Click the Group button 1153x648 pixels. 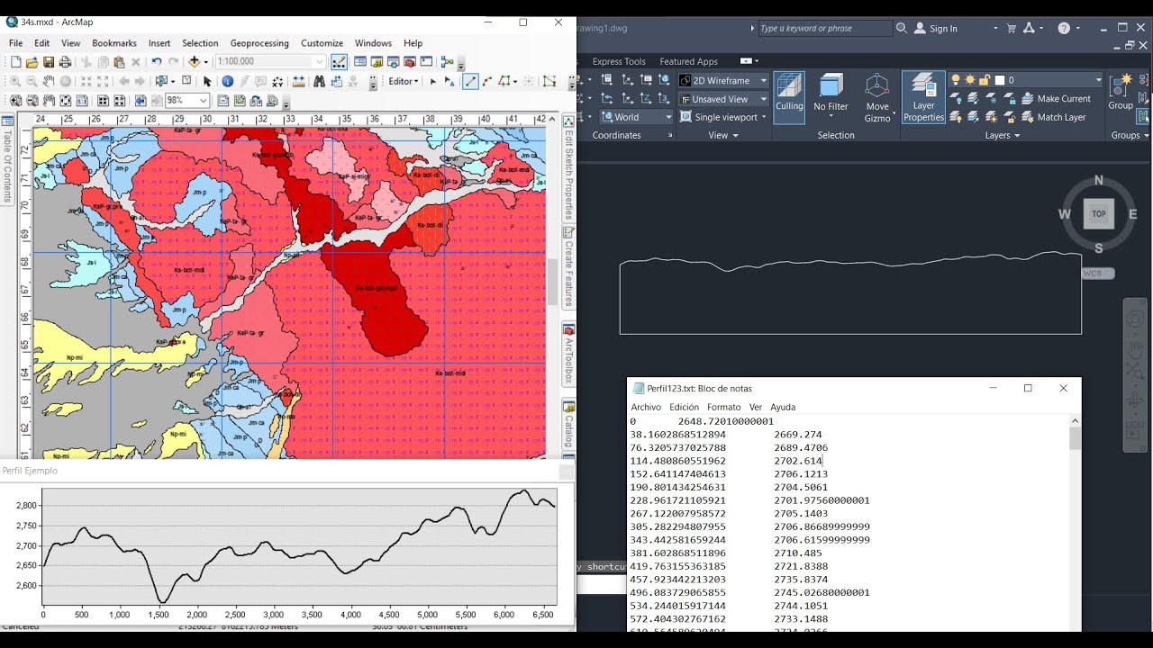coord(1121,92)
